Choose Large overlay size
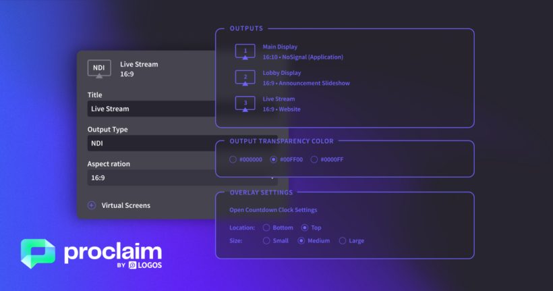 343,241
